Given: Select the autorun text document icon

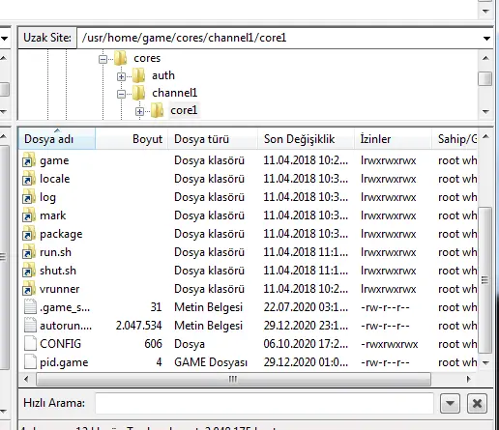Looking at the screenshot, I should tap(30, 326).
